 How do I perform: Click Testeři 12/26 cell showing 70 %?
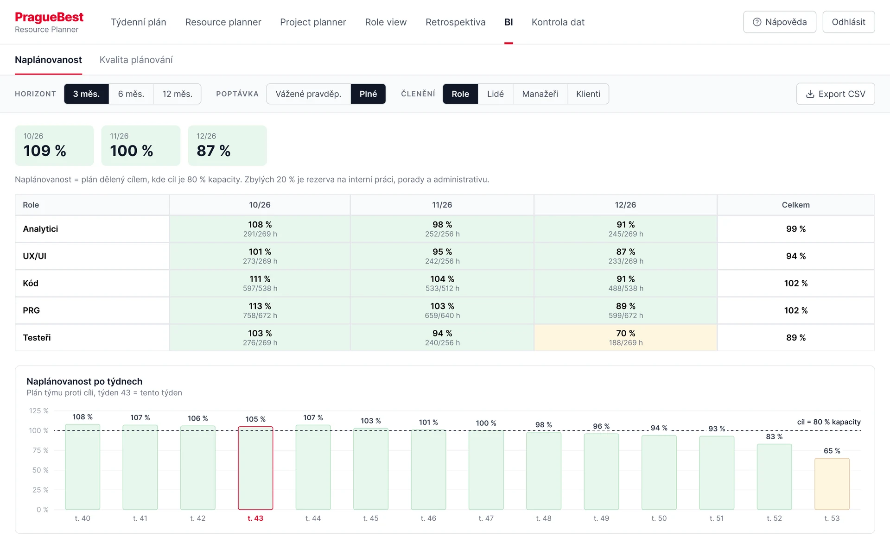tap(625, 338)
